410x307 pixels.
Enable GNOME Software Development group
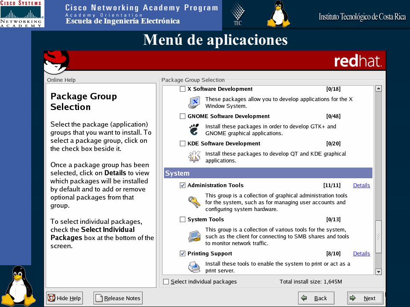click(x=182, y=116)
